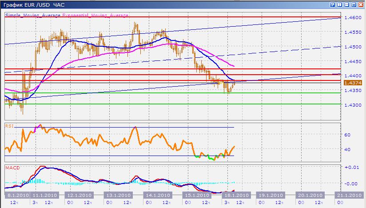Click the RSI indicator label
This screenshot has height=208, width=366.
tap(9, 126)
